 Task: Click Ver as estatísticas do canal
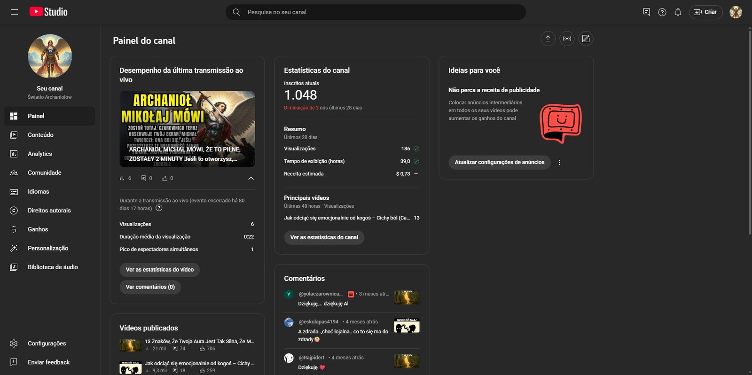coord(324,237)
